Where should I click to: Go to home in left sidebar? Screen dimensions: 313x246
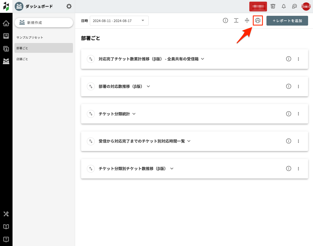6,23
